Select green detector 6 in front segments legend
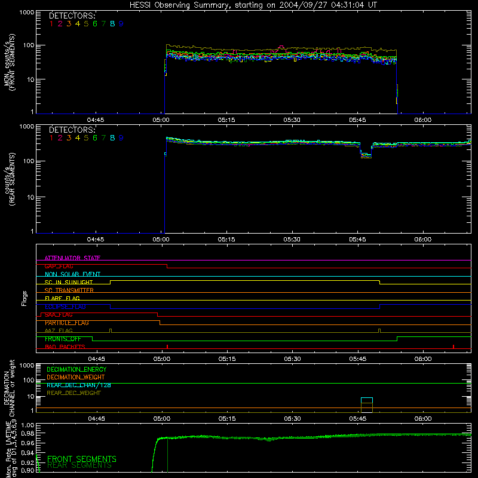478x478 pixels. pyautogui.click(x=95, y=24)
